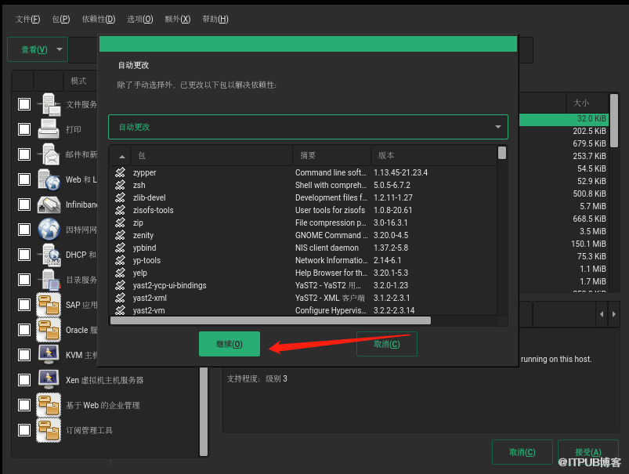Expand the 查看(V) view dropdown
Screen dimensions: 629x474
point(36,50)
